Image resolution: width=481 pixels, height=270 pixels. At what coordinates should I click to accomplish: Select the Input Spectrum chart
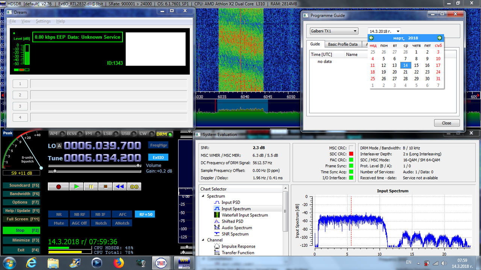click(x=236, y=209)
